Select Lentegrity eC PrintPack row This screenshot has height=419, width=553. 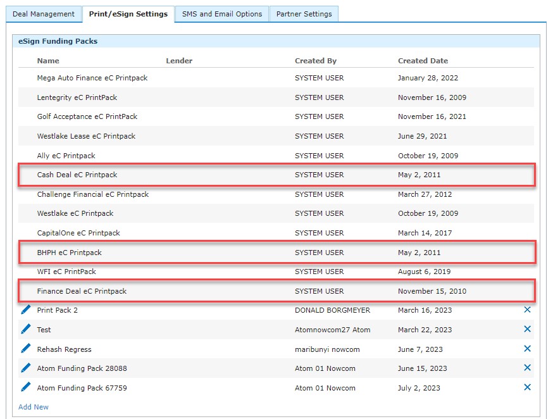point(276,97)
